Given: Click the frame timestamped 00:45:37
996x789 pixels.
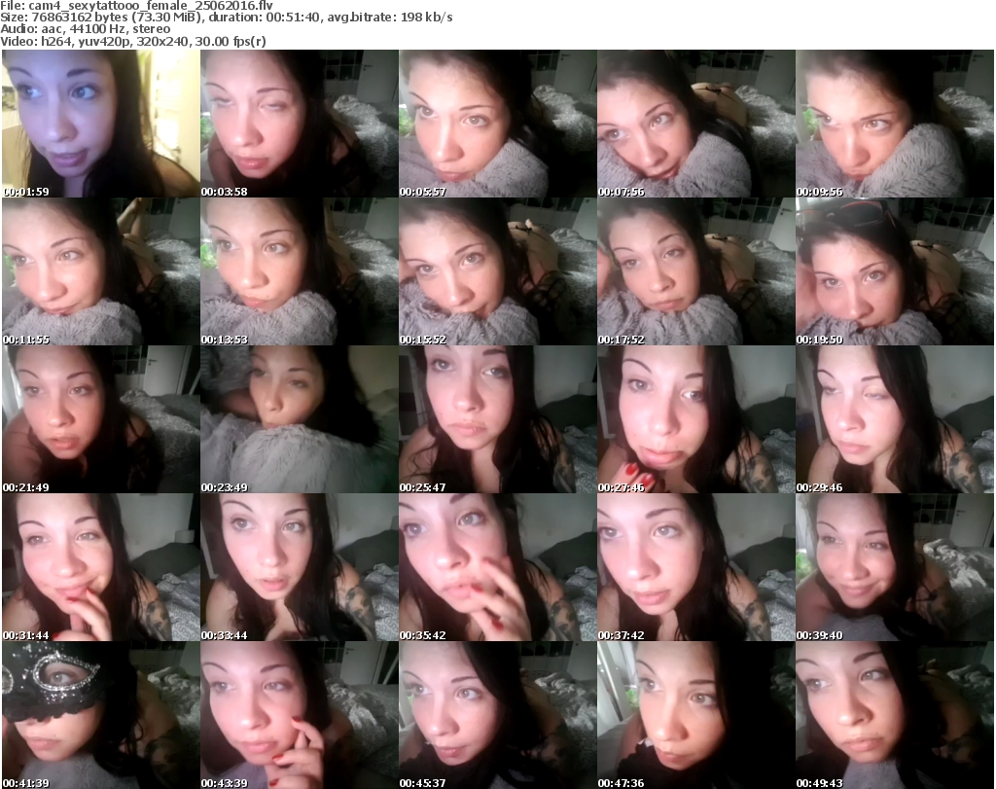Looking at the screenshot, I should click(x=497, y=715).
